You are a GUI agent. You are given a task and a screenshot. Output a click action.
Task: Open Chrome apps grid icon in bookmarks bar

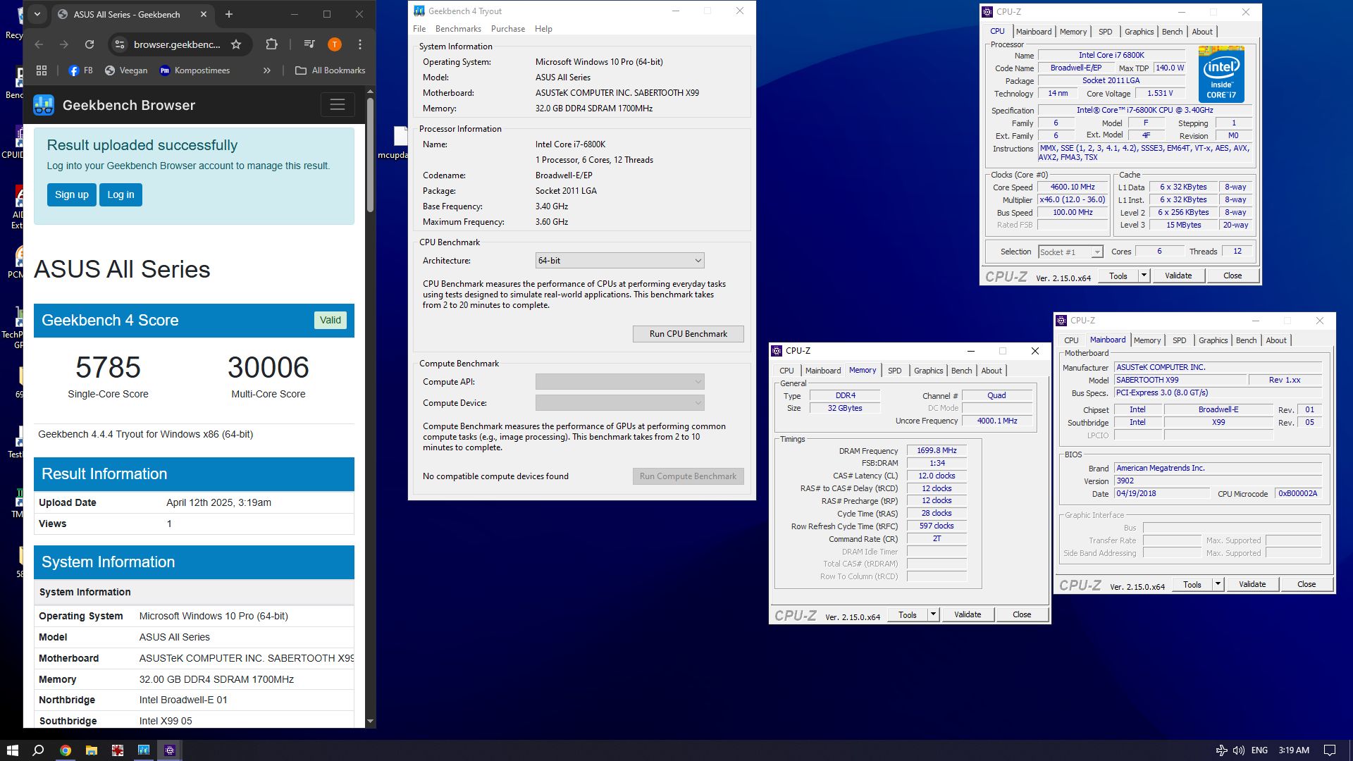click(42, 70)
